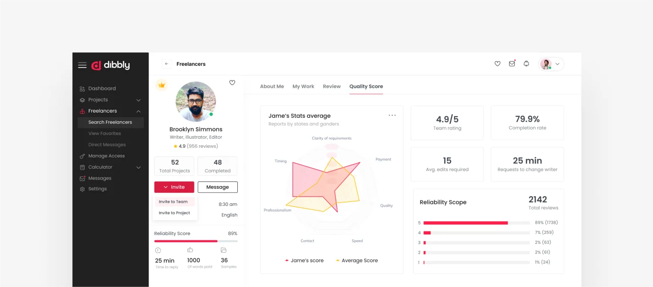Open the hamburger menu icon
The height and width of the screenshot is (287, 653).
pos(82,65)
